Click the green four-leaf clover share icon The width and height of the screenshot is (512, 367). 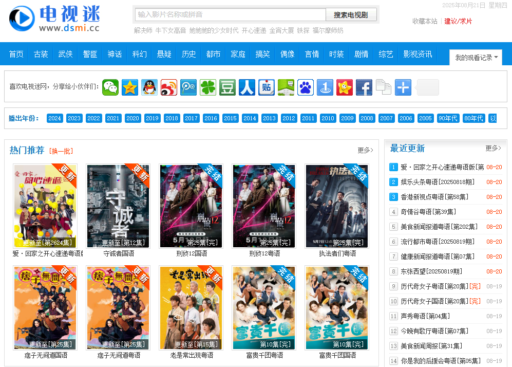point(208,87)
